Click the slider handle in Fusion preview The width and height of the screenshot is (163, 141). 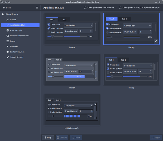53,76
